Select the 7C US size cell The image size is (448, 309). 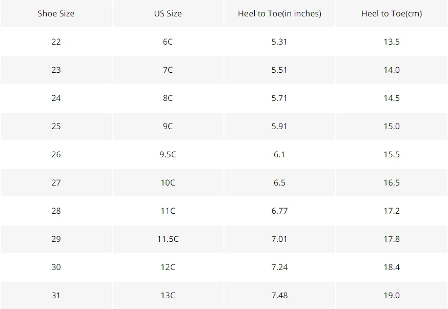[168, 70]
